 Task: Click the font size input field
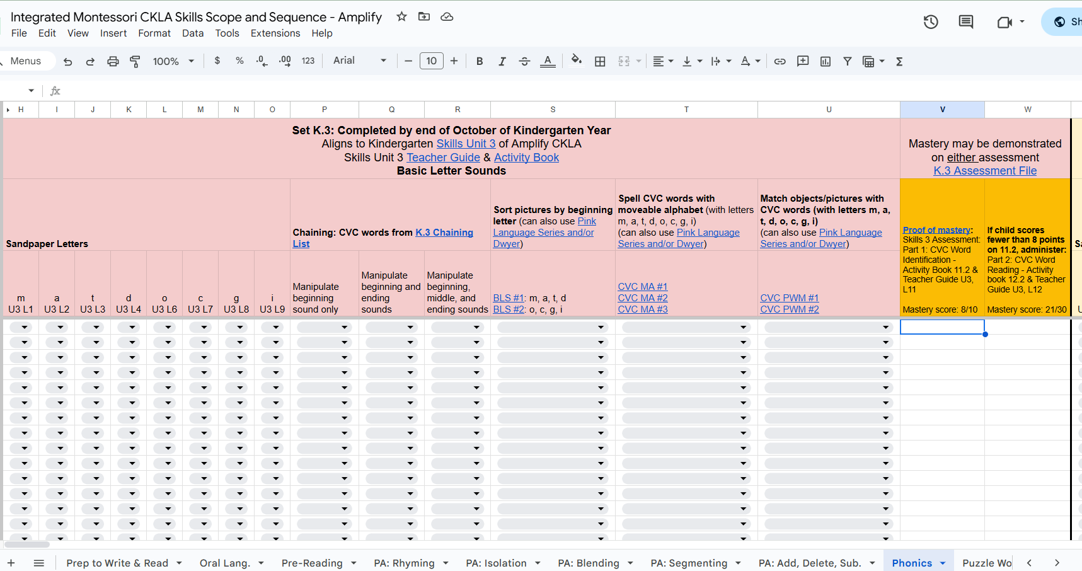pos(431,61)
